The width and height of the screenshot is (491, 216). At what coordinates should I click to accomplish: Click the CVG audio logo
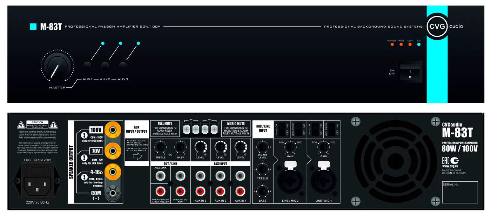[x=437, y=27]
